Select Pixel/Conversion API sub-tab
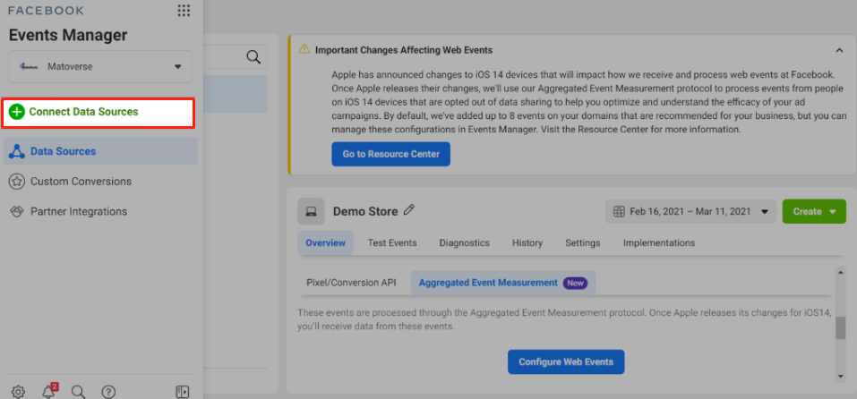 tap(351, 283)
